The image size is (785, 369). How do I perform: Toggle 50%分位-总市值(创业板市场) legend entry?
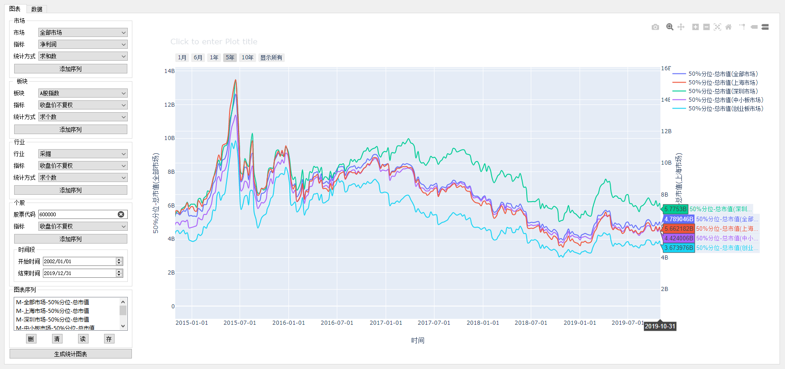pyautogui.click(x=726, y=109)
